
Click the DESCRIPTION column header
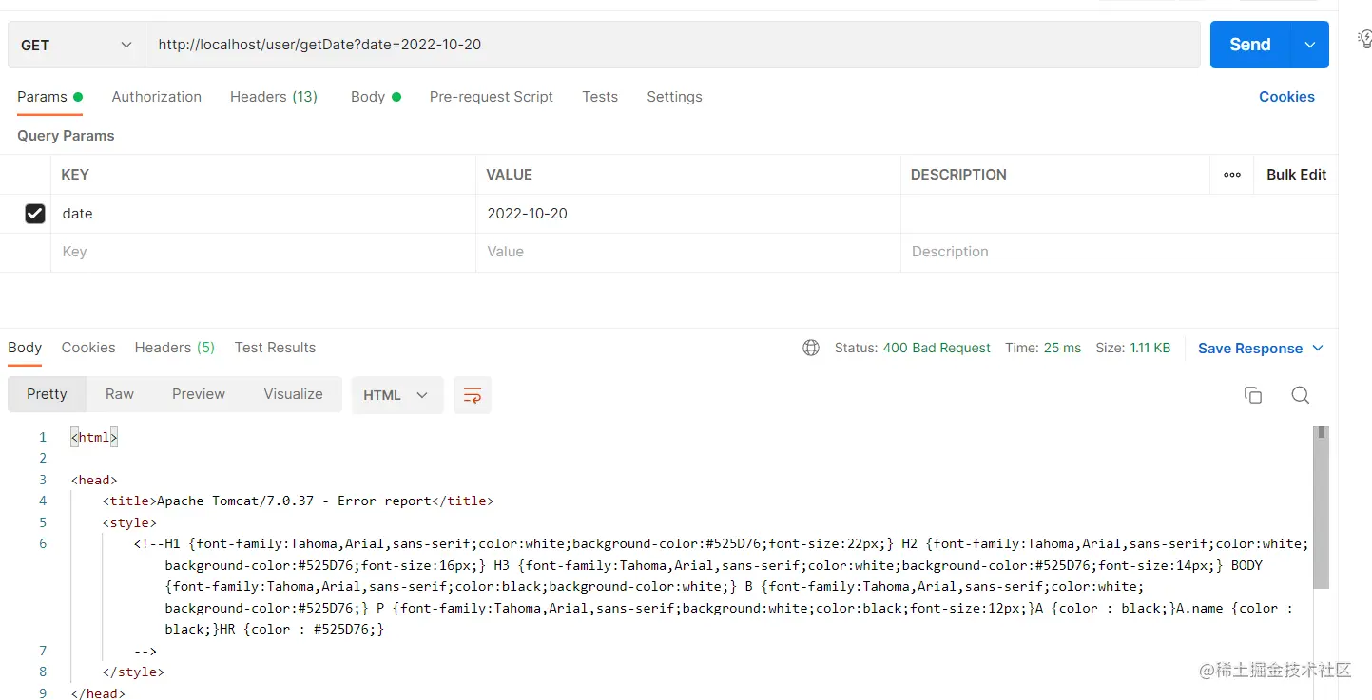tap(958, 175)
